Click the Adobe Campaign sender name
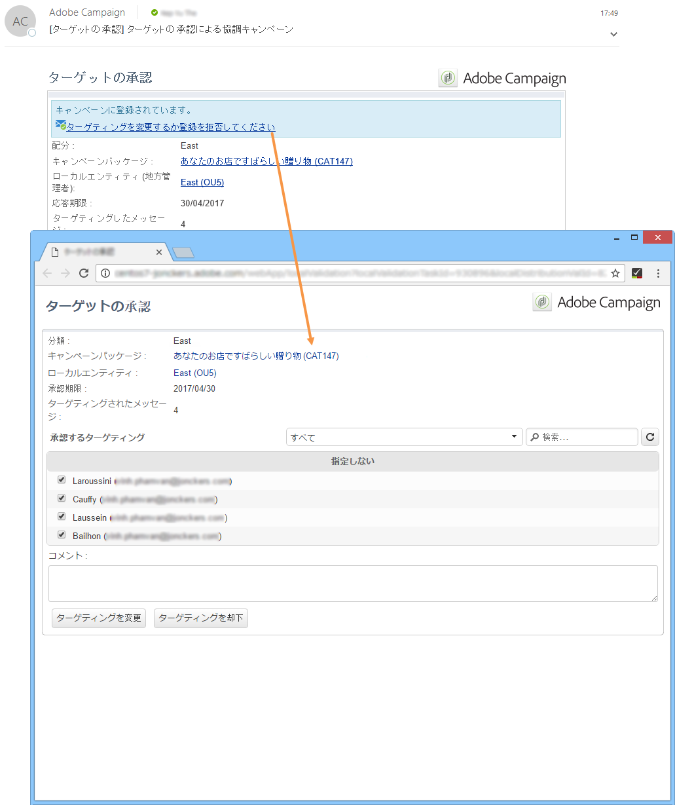Image resolution: width=675 pixels, height=805 pixels. [x=87, y=12]
